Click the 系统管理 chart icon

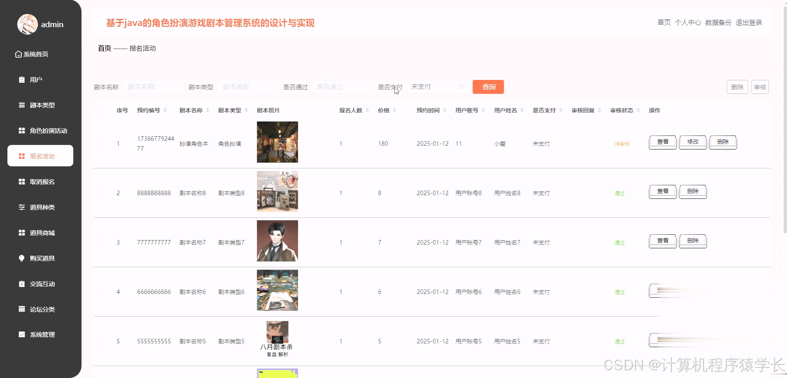pyautogui.click(x=22, y=334)
